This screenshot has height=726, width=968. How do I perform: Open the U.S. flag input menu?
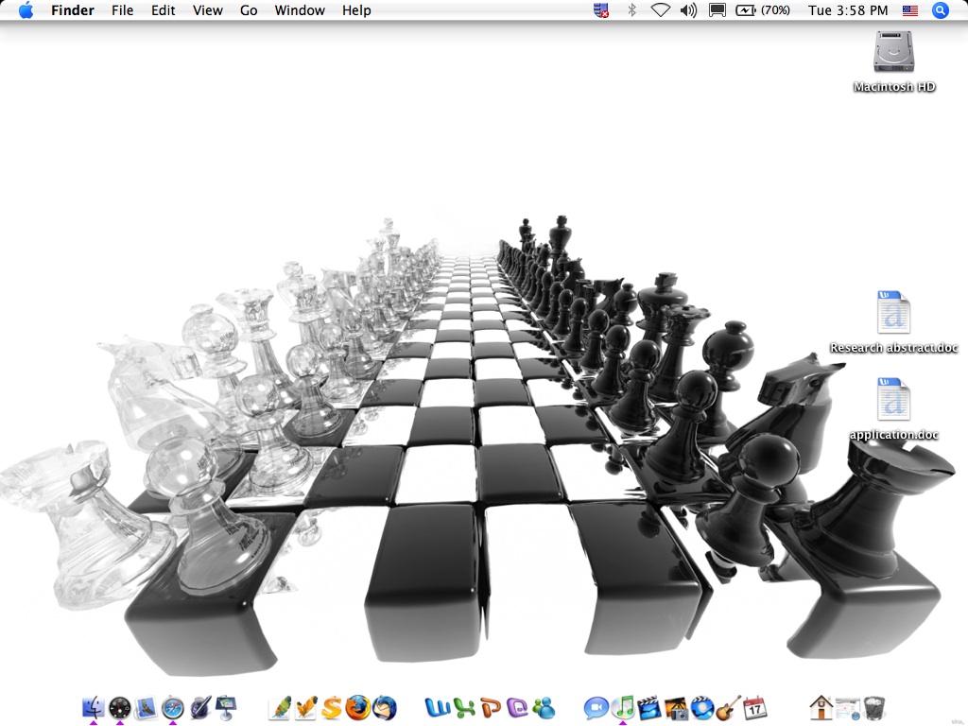tap(910, 9)
